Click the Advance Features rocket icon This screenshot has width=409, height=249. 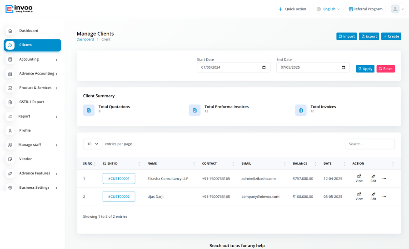[x=10, y=173]
